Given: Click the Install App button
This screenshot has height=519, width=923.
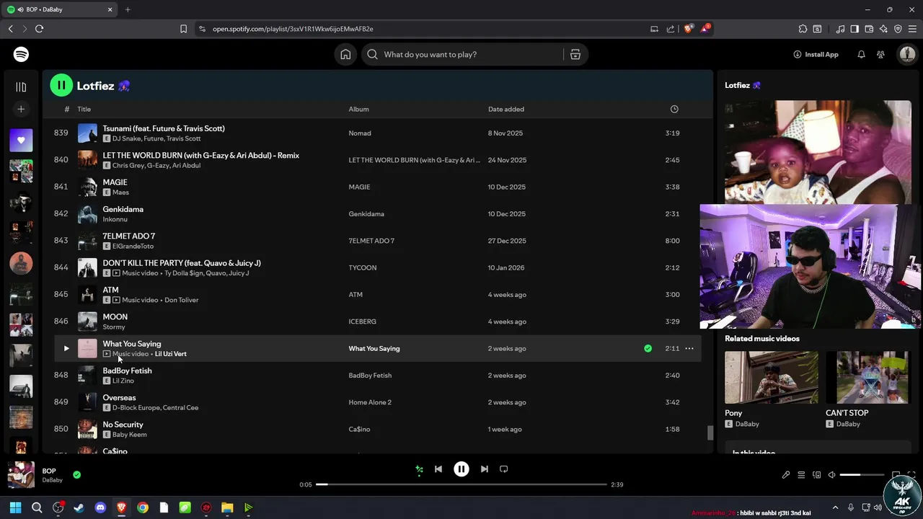Looking at the screenshot, I should (816, 54).
